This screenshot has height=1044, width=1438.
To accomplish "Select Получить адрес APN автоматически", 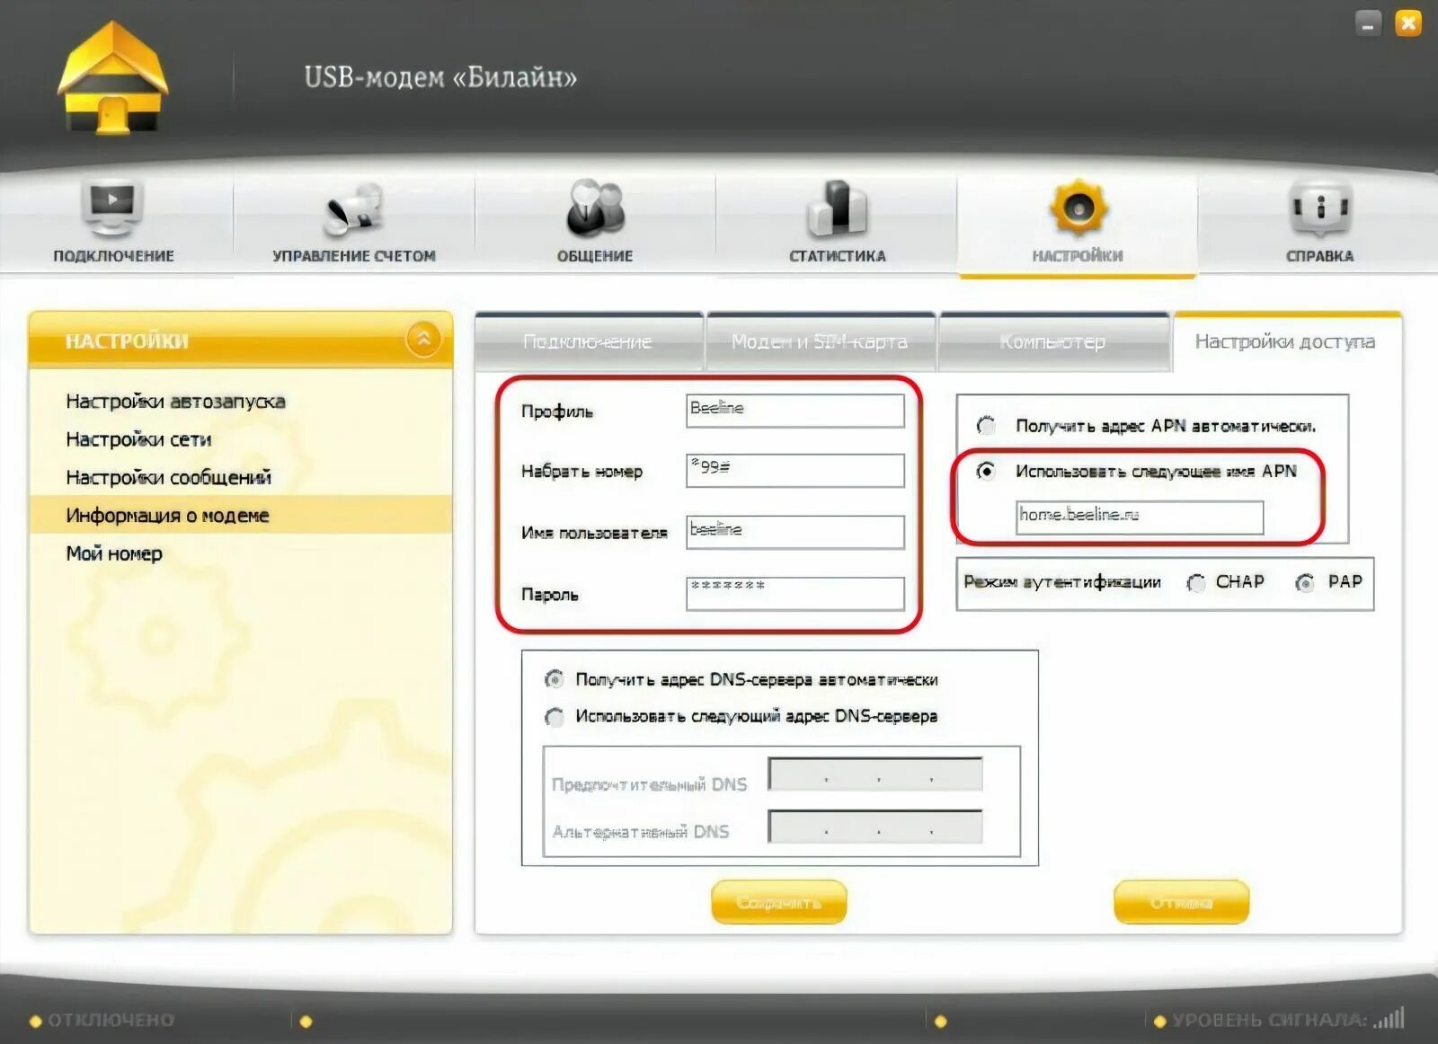I will point(987,425).
